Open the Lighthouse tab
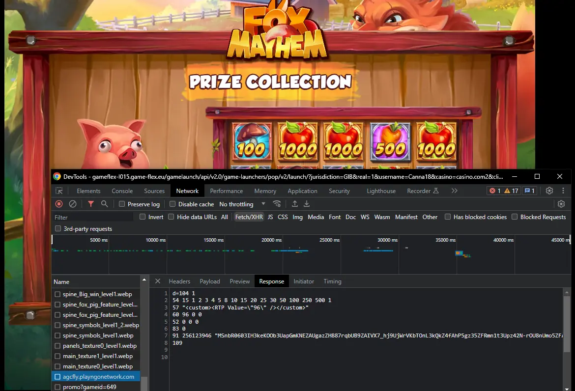 click(381, 191)
